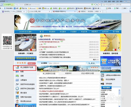The image size is (131, 107).
Task: Open the notice dated 2014-12-25 about 12306
Action: 54,52
